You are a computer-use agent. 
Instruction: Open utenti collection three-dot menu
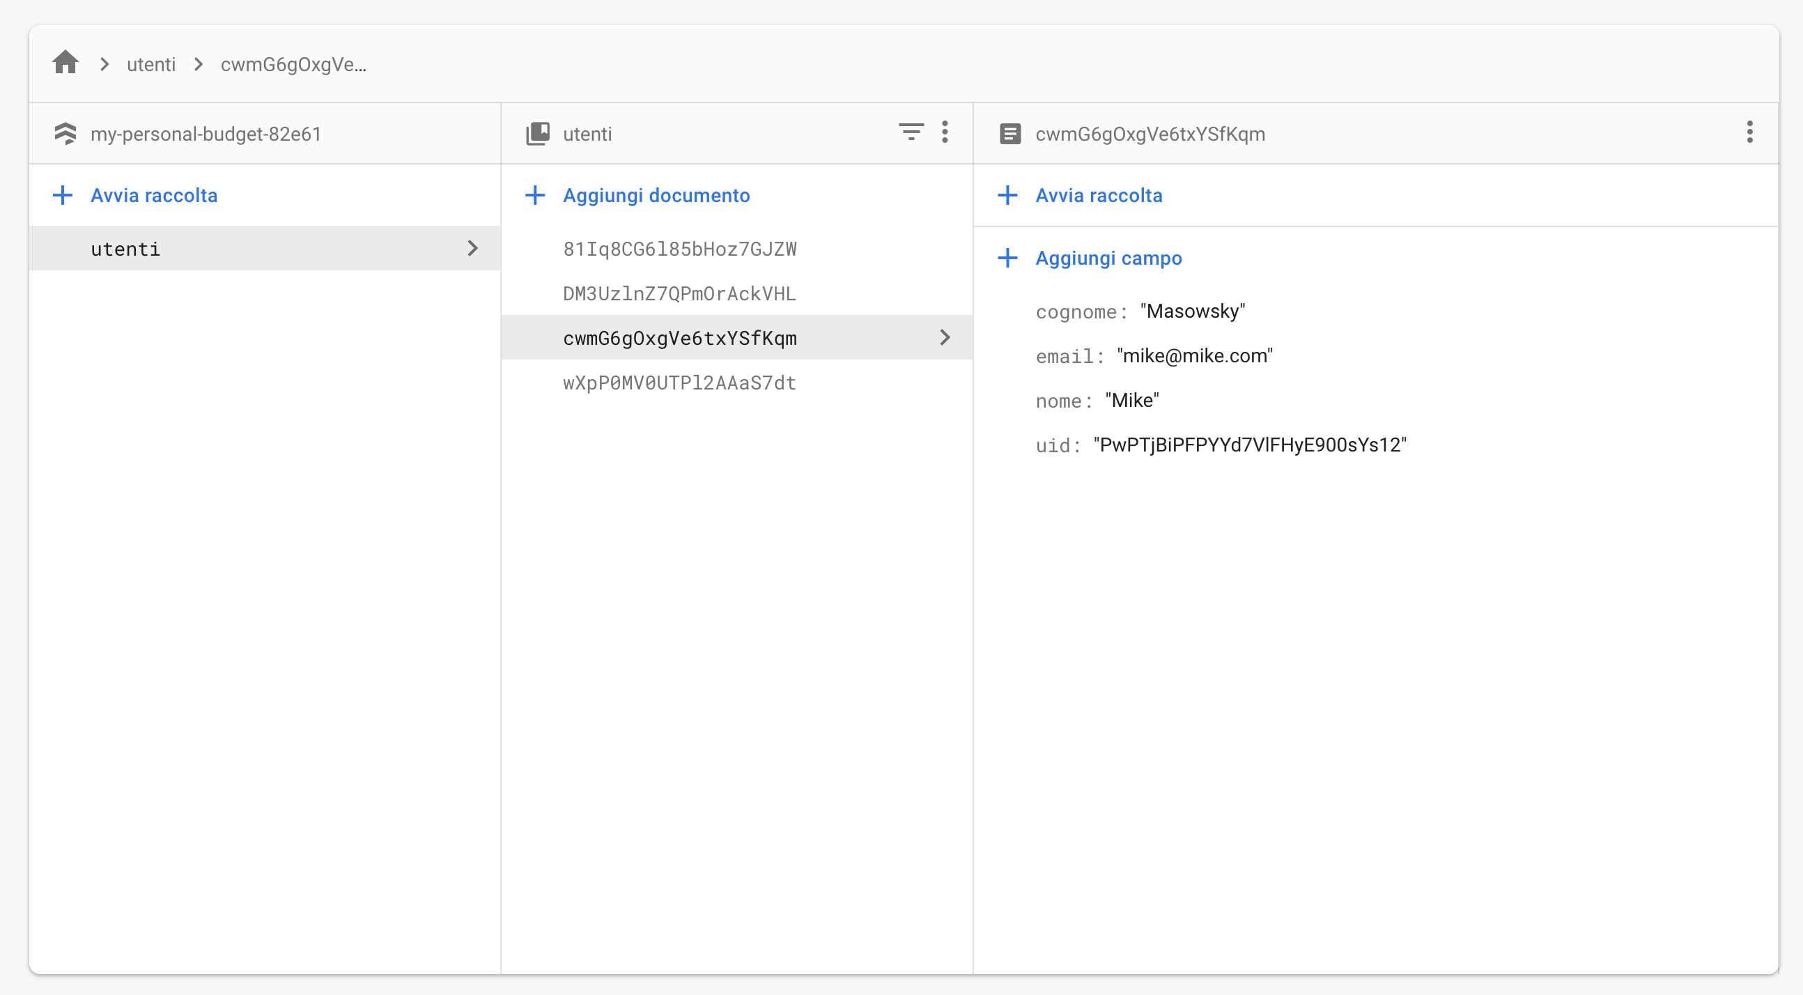point(945,132)
